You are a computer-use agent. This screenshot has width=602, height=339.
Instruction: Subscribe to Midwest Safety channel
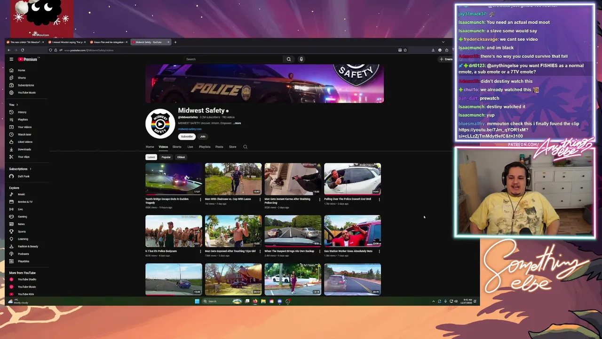(187, 137)
